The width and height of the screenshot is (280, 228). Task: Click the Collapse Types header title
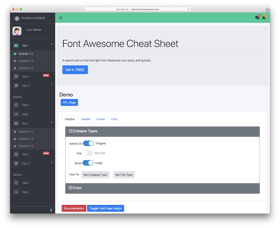[85, 131]
